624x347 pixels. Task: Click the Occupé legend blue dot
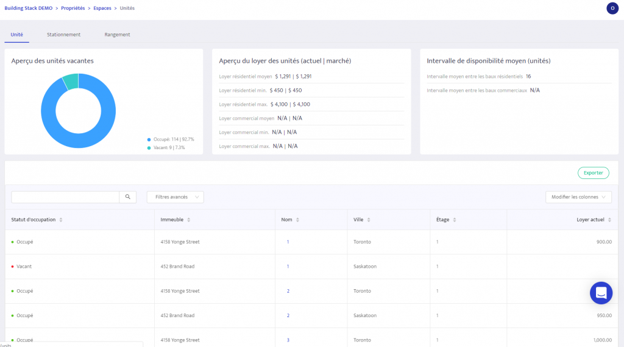tap(149, 139)
